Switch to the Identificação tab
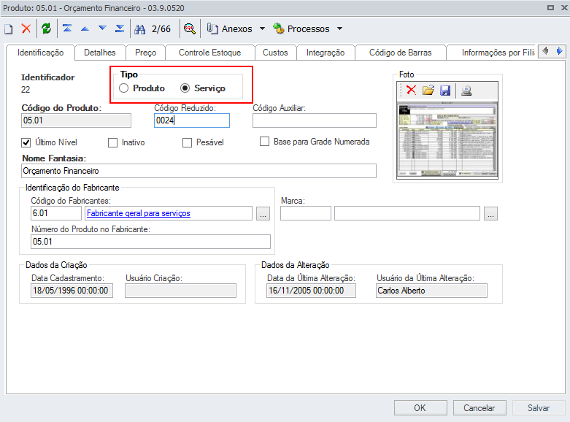The height and width of the screenshot is (422, 570). click(x=40, y=53)
